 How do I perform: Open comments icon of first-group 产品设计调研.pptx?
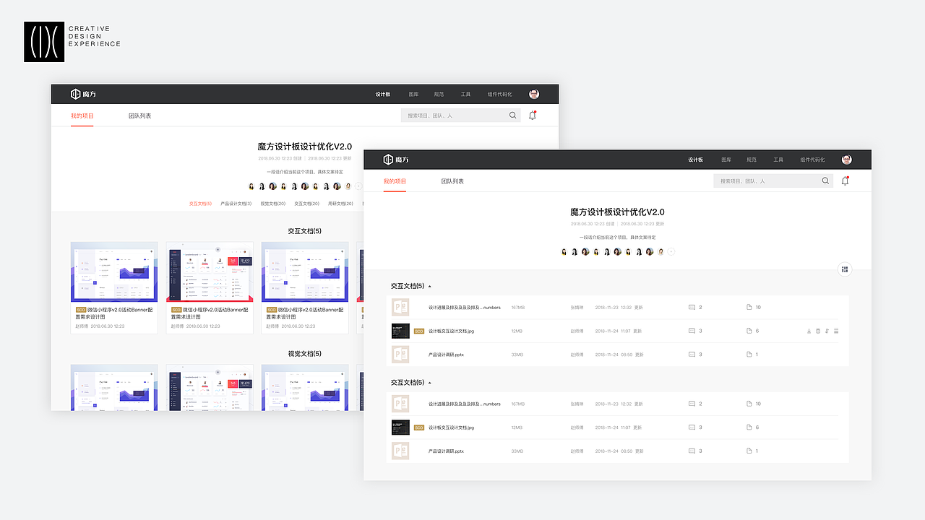tap(692, 355)
